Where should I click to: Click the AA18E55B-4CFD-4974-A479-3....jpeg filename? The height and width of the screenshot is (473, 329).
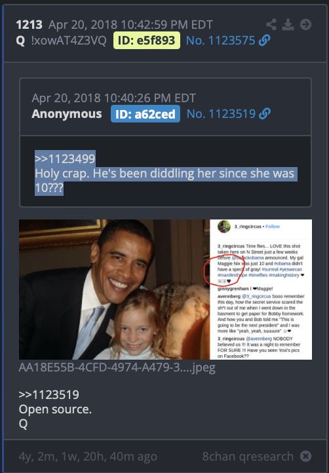(x=117, y=368)
